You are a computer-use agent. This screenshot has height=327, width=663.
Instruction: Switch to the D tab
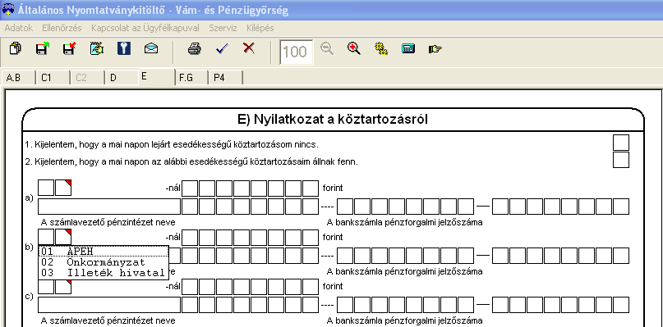[122, 78]
